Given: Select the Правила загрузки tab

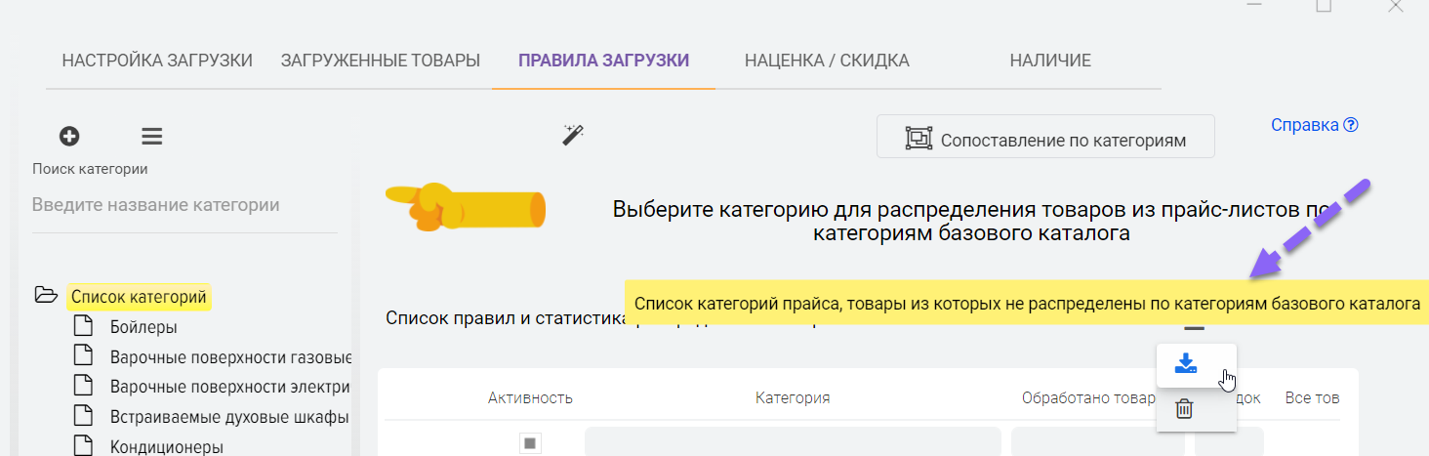Looking at the screenshot, I should tap(603, 61).
